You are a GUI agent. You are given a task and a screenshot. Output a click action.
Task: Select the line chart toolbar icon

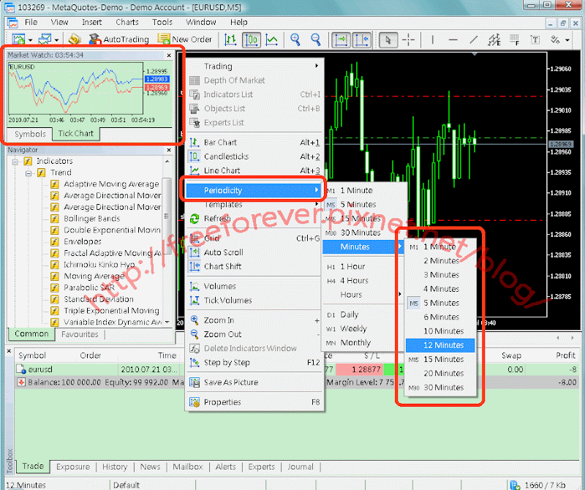271,39
